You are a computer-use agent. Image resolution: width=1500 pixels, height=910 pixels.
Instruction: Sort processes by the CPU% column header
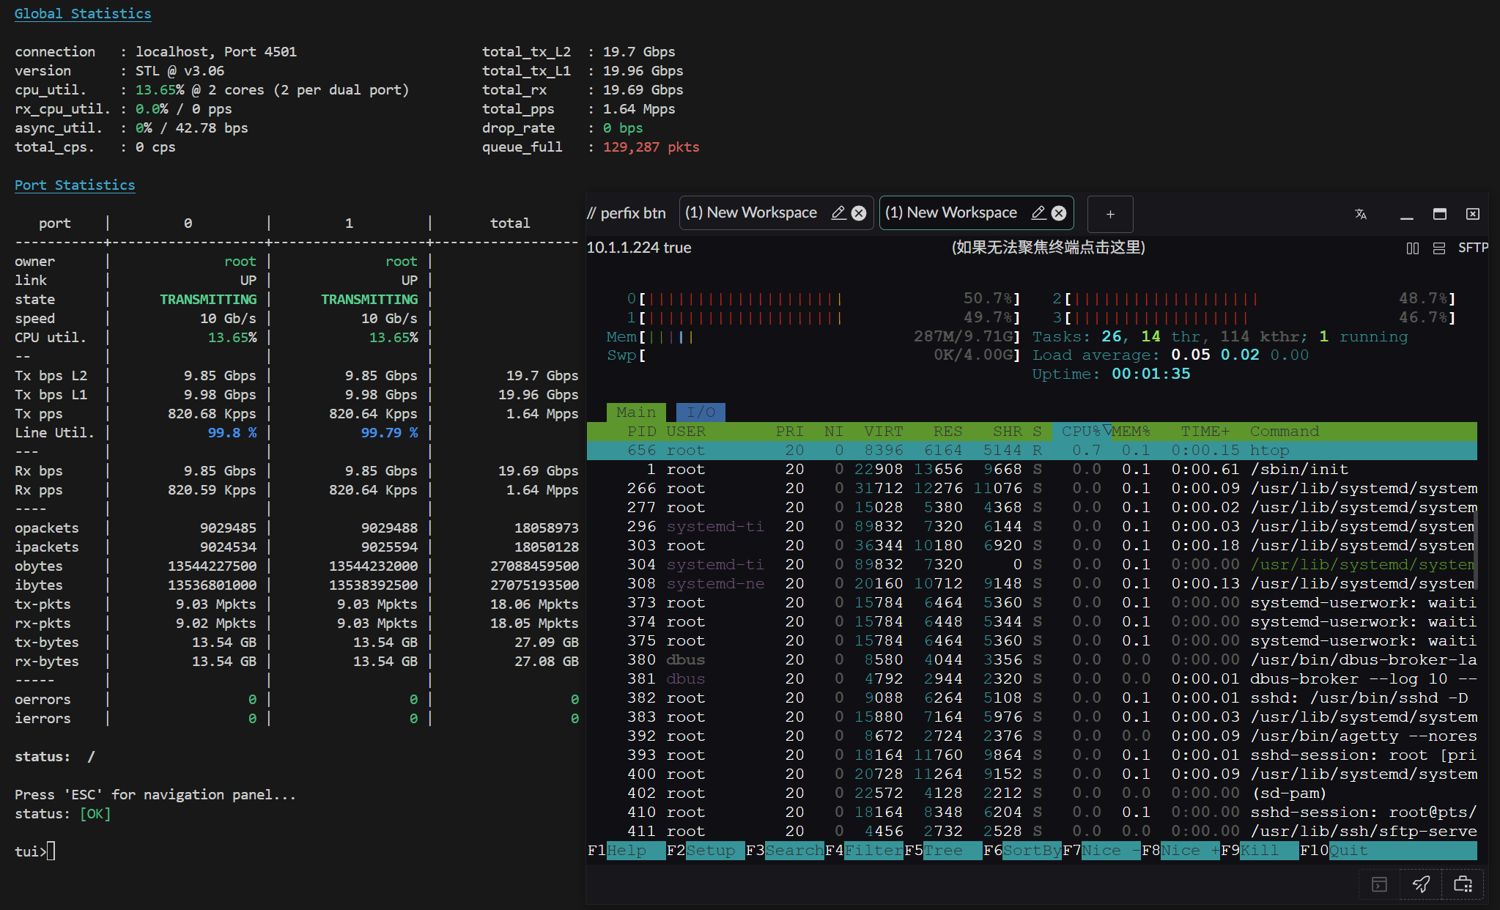[1082, 431]
